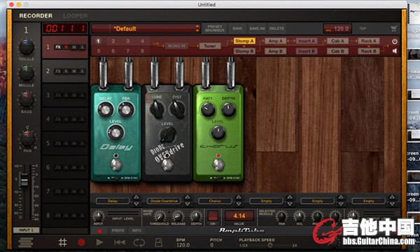This screenshot has height=252, width=420.
Task: Click the playback speed slider handle
Action: coord(269,245)
